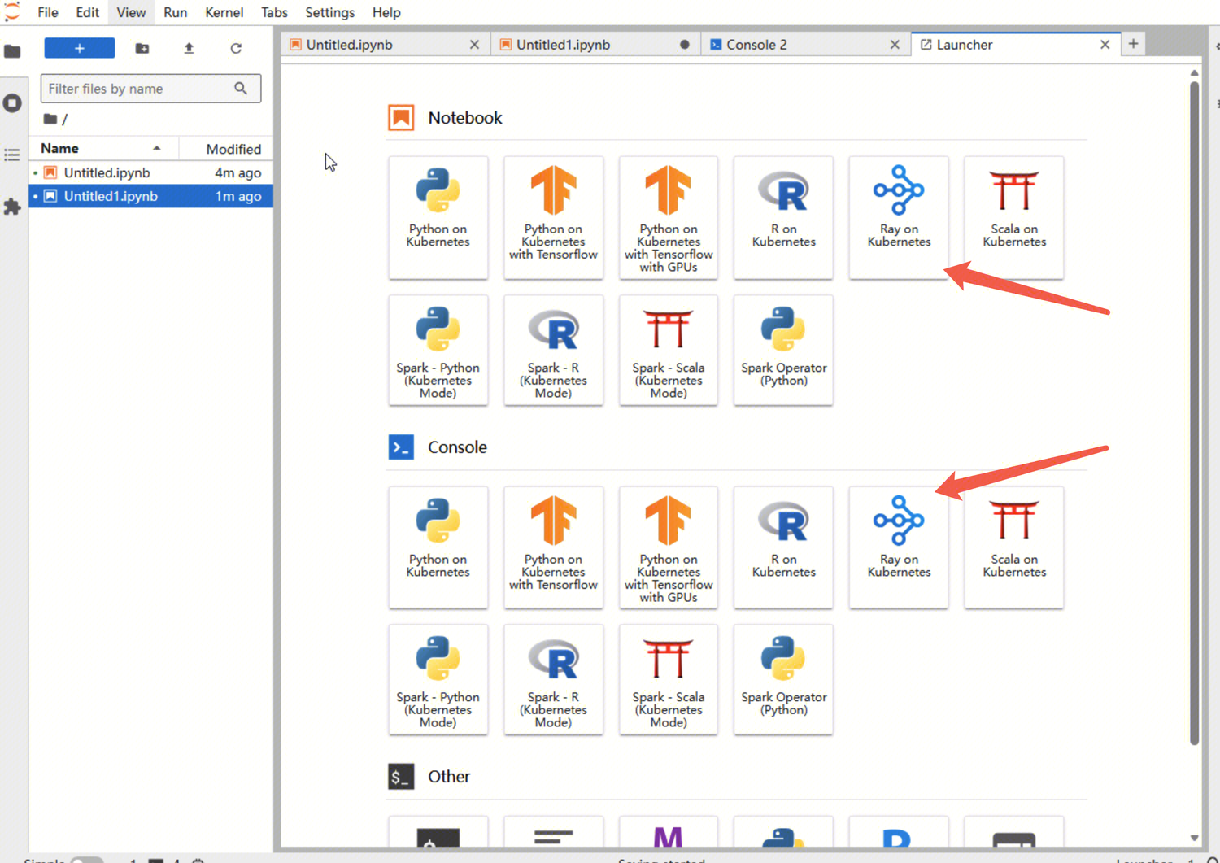The width and height of the screenshot is (1220, 863).
Task: Launch console: Python with Tensorflow with GPUs
Action: [669, 547]
